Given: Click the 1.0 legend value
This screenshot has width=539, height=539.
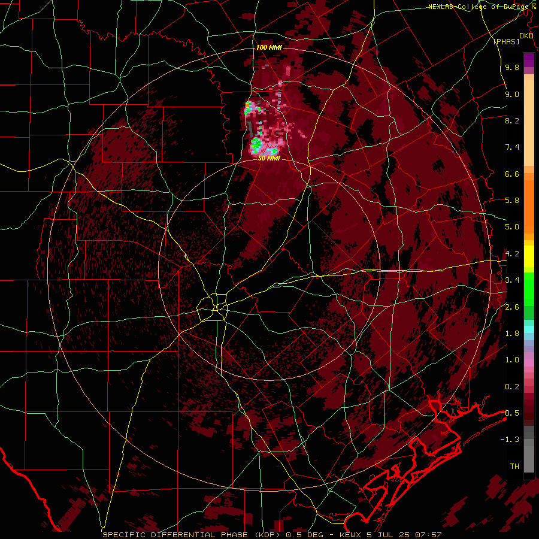Looking at the screenshot, I should tap(512, 360).
